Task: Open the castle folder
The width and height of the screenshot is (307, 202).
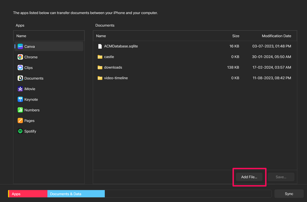Action: (x=109, y=57)
